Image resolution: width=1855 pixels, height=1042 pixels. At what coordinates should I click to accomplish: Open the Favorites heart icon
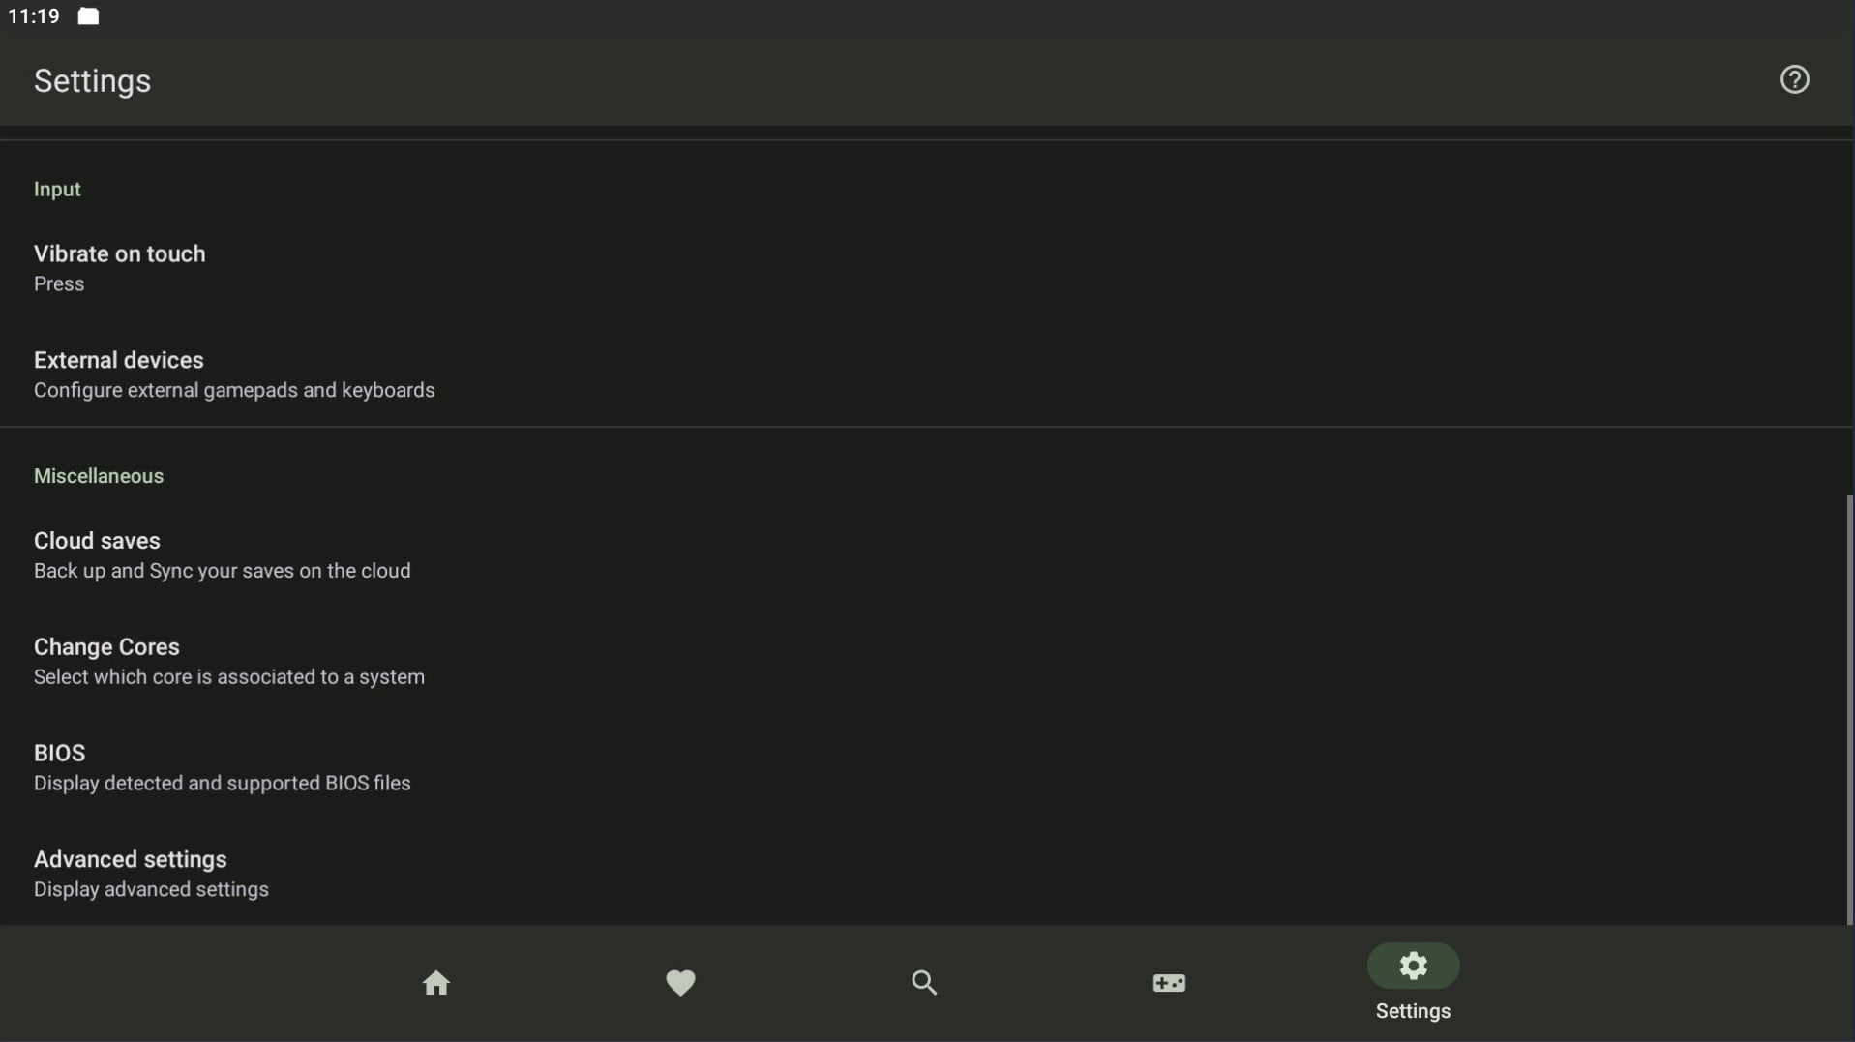(680, 983)
